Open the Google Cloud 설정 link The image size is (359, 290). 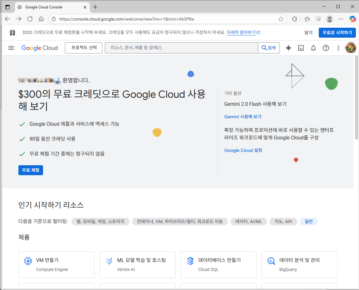point(243,150)
